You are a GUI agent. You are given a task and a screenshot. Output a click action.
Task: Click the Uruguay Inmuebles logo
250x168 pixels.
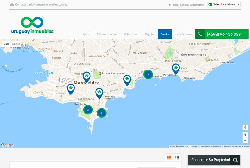click(x=32, y=26)
